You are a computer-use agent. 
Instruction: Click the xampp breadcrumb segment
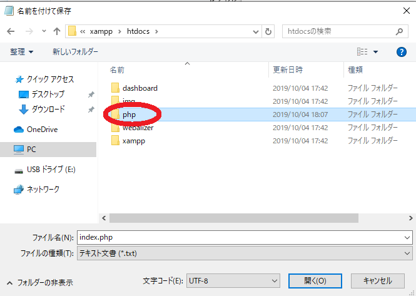(x=101, y=31)
